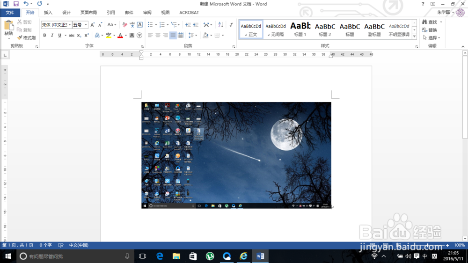Shrink font size with smaller A icon
The width and height of the screenshot is (468, 263).
100,25
